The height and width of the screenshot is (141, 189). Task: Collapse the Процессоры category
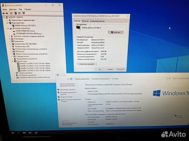pos(13,61)
